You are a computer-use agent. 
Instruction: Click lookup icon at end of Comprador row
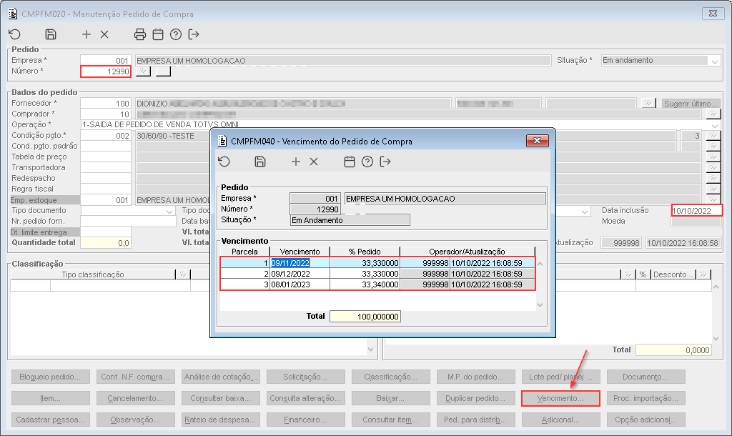[x=713, y=114]
